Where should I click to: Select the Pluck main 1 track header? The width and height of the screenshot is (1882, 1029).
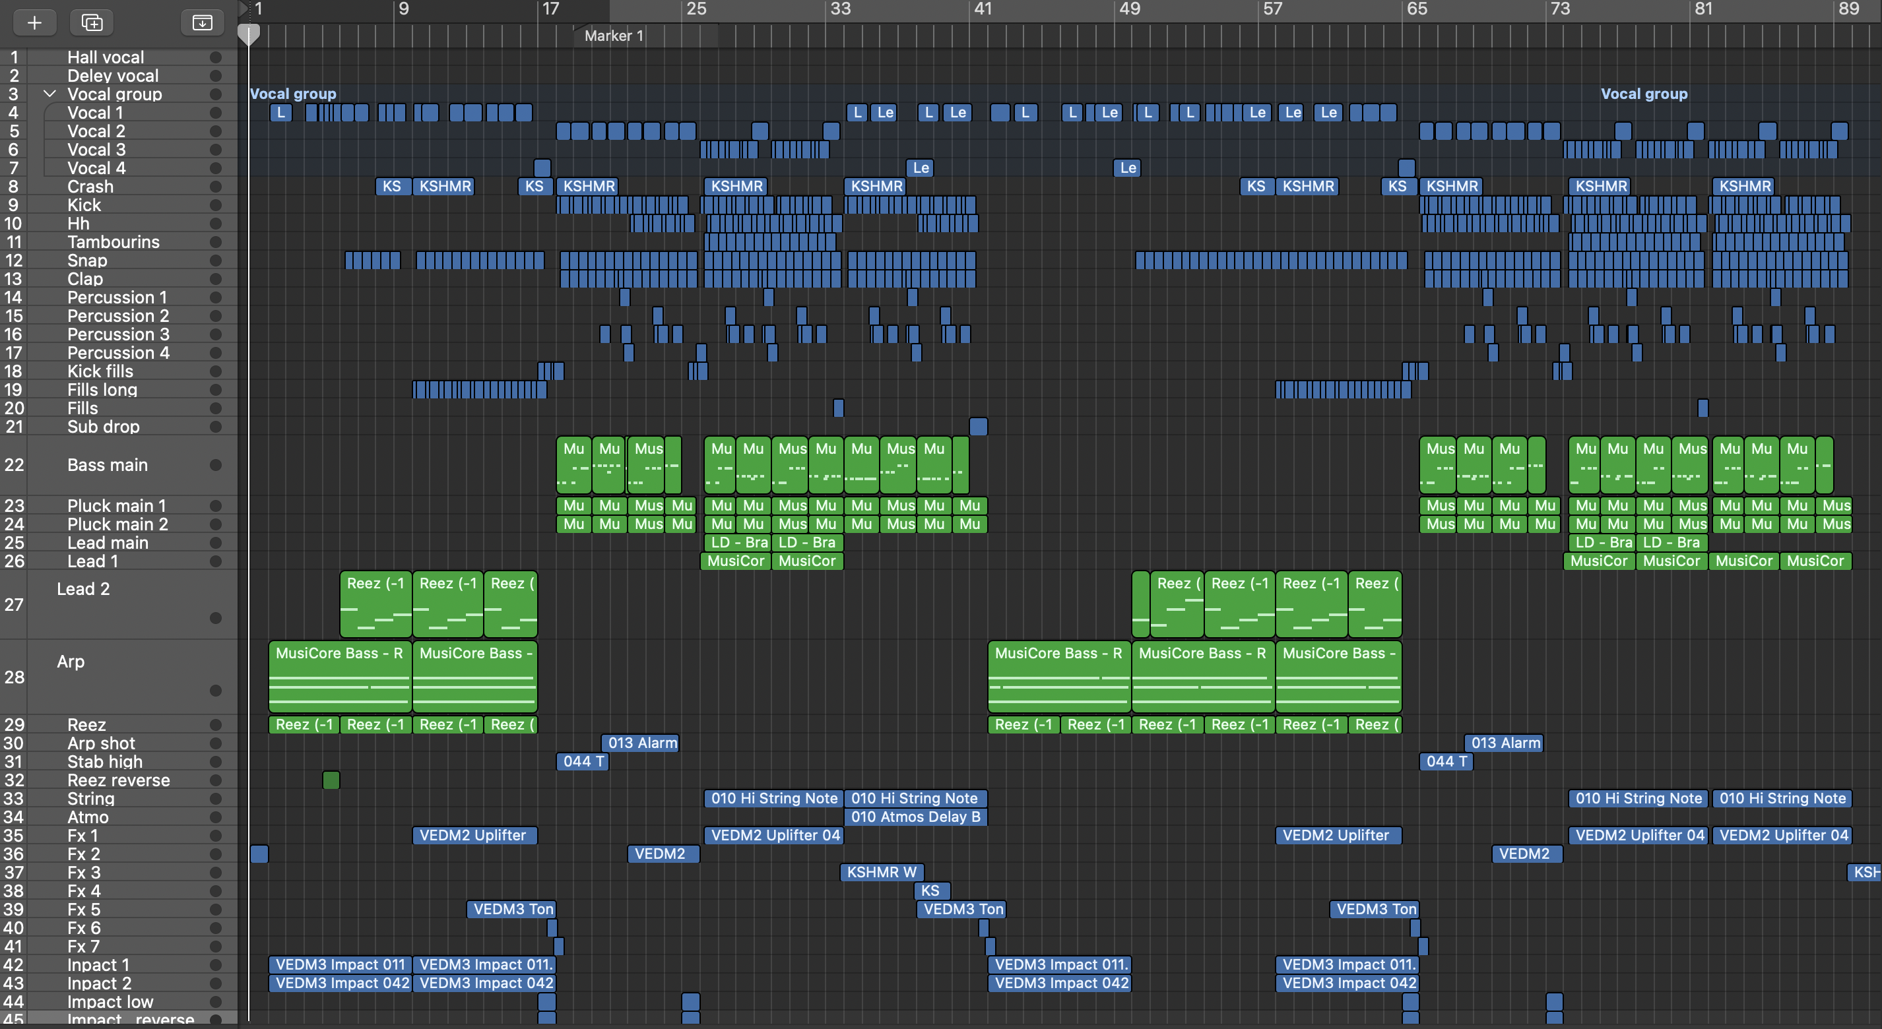tap(118, 505)
